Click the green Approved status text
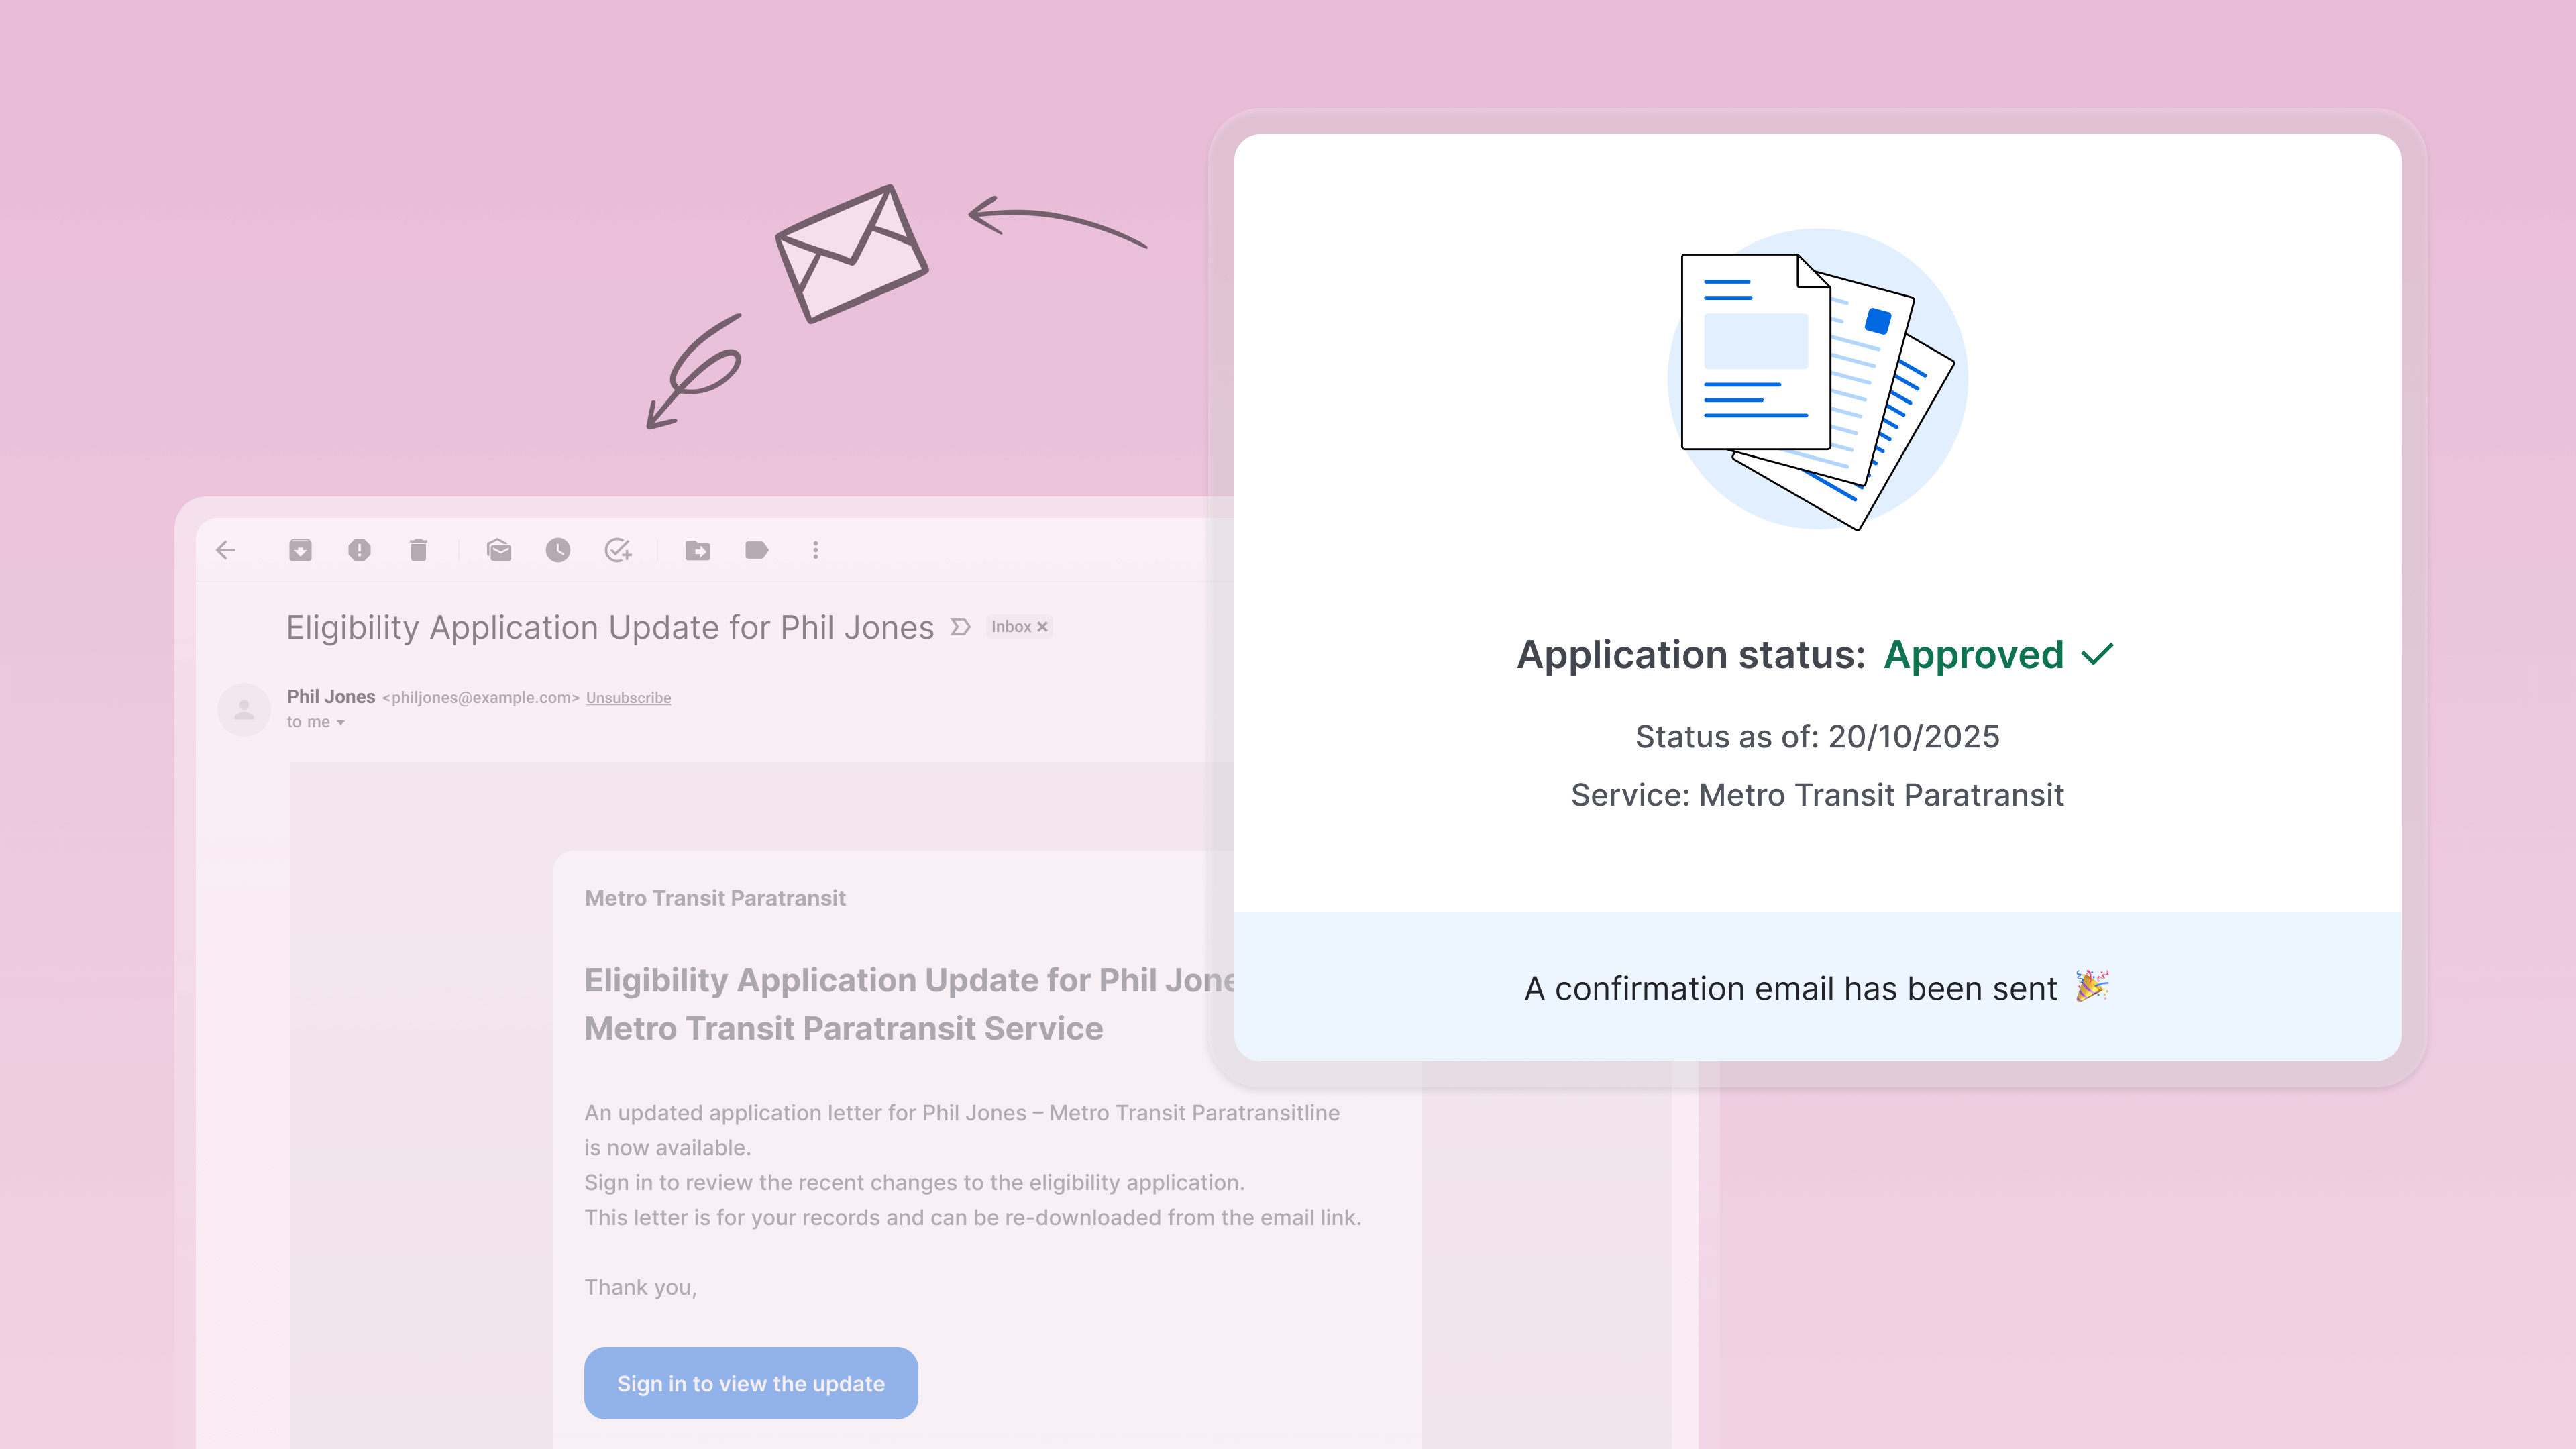The height and width of the screenshot is (1449, 2576). [1973, 655]
